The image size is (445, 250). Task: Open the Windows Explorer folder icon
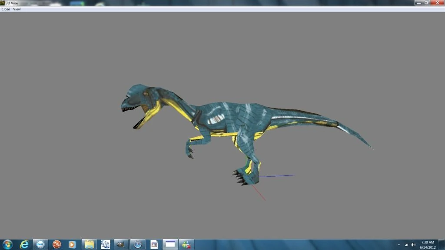pos(89,244)
